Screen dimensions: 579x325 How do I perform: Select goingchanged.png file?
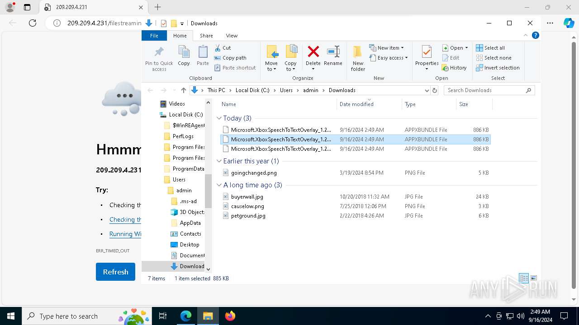[x=254, y=173]
